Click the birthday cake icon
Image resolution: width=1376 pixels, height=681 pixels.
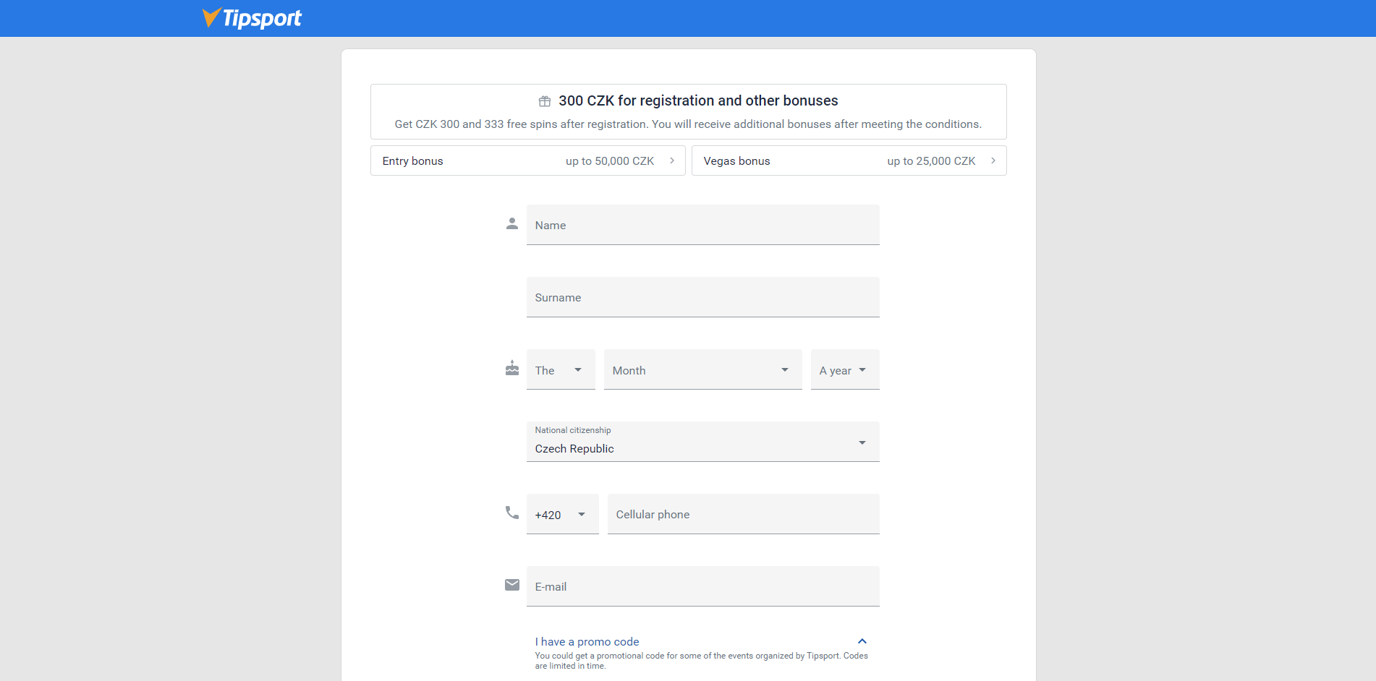512,368
